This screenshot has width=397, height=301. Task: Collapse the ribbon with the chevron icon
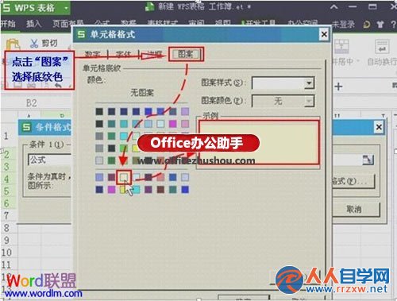pyautogui.click(x=334, y=7)
